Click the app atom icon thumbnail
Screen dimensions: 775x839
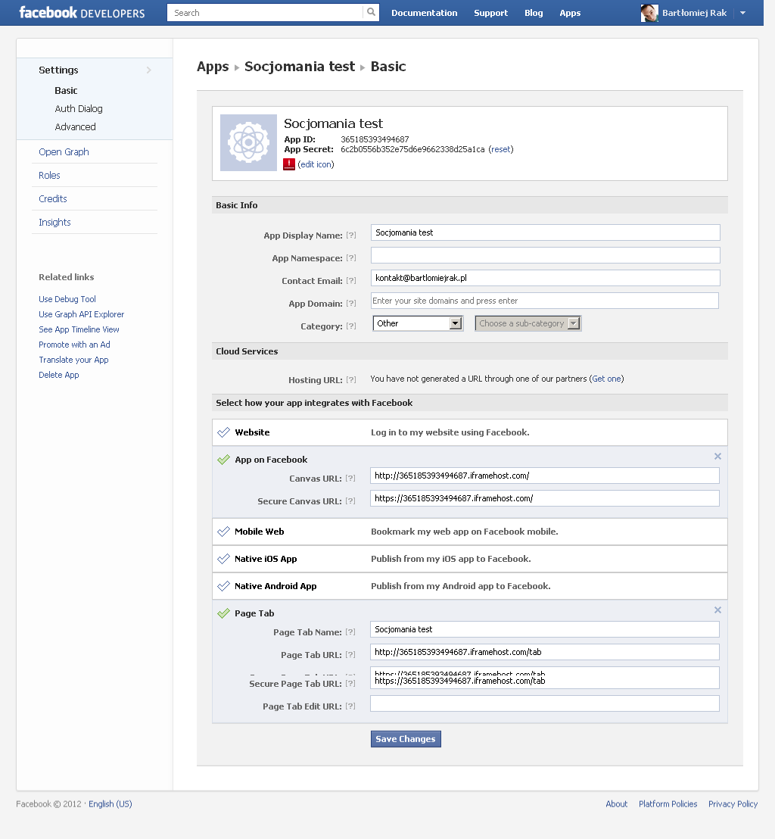pyautogui.click(x=249, y=143)
